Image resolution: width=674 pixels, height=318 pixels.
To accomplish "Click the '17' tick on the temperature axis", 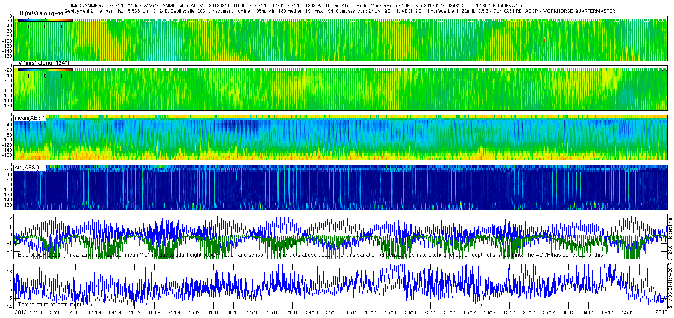I will (10, 281).
